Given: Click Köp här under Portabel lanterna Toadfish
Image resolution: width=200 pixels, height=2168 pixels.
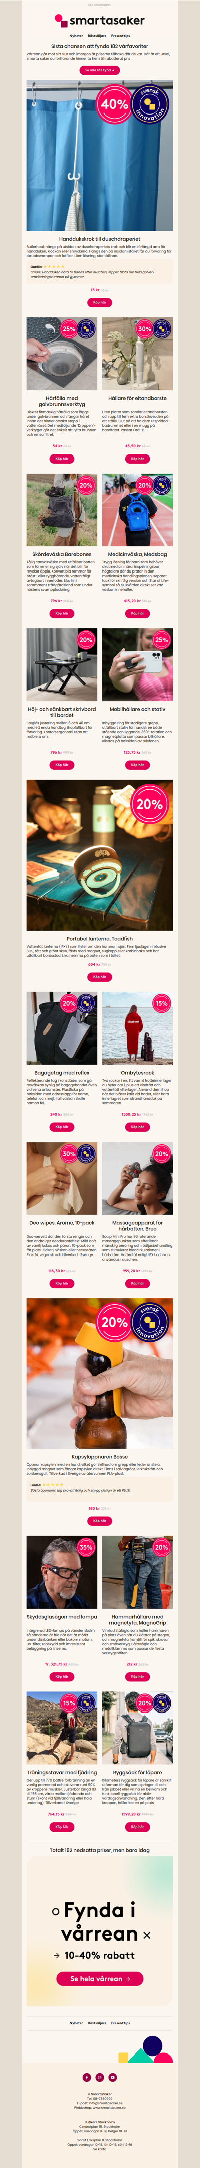Looking at the screenshot, I should coord(99,977).
